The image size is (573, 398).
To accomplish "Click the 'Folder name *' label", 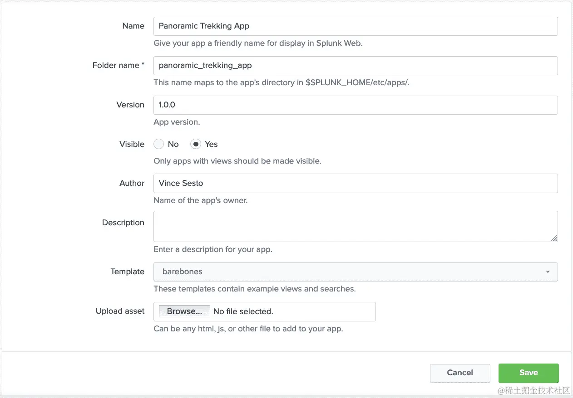I will [119, 65].
